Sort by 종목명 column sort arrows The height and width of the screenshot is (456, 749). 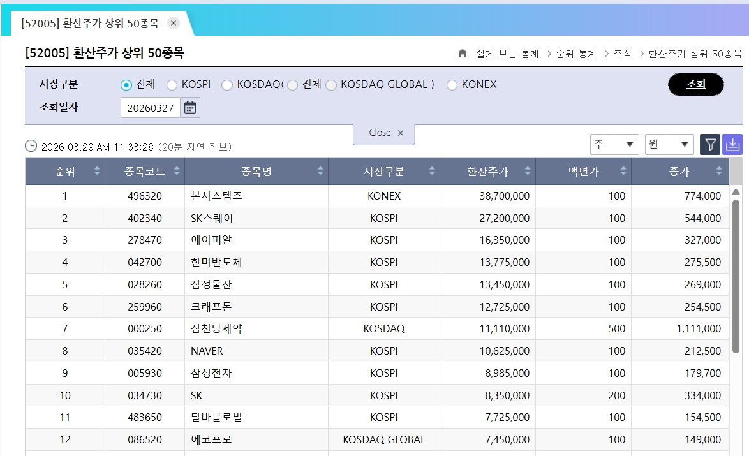coord(320,171)
